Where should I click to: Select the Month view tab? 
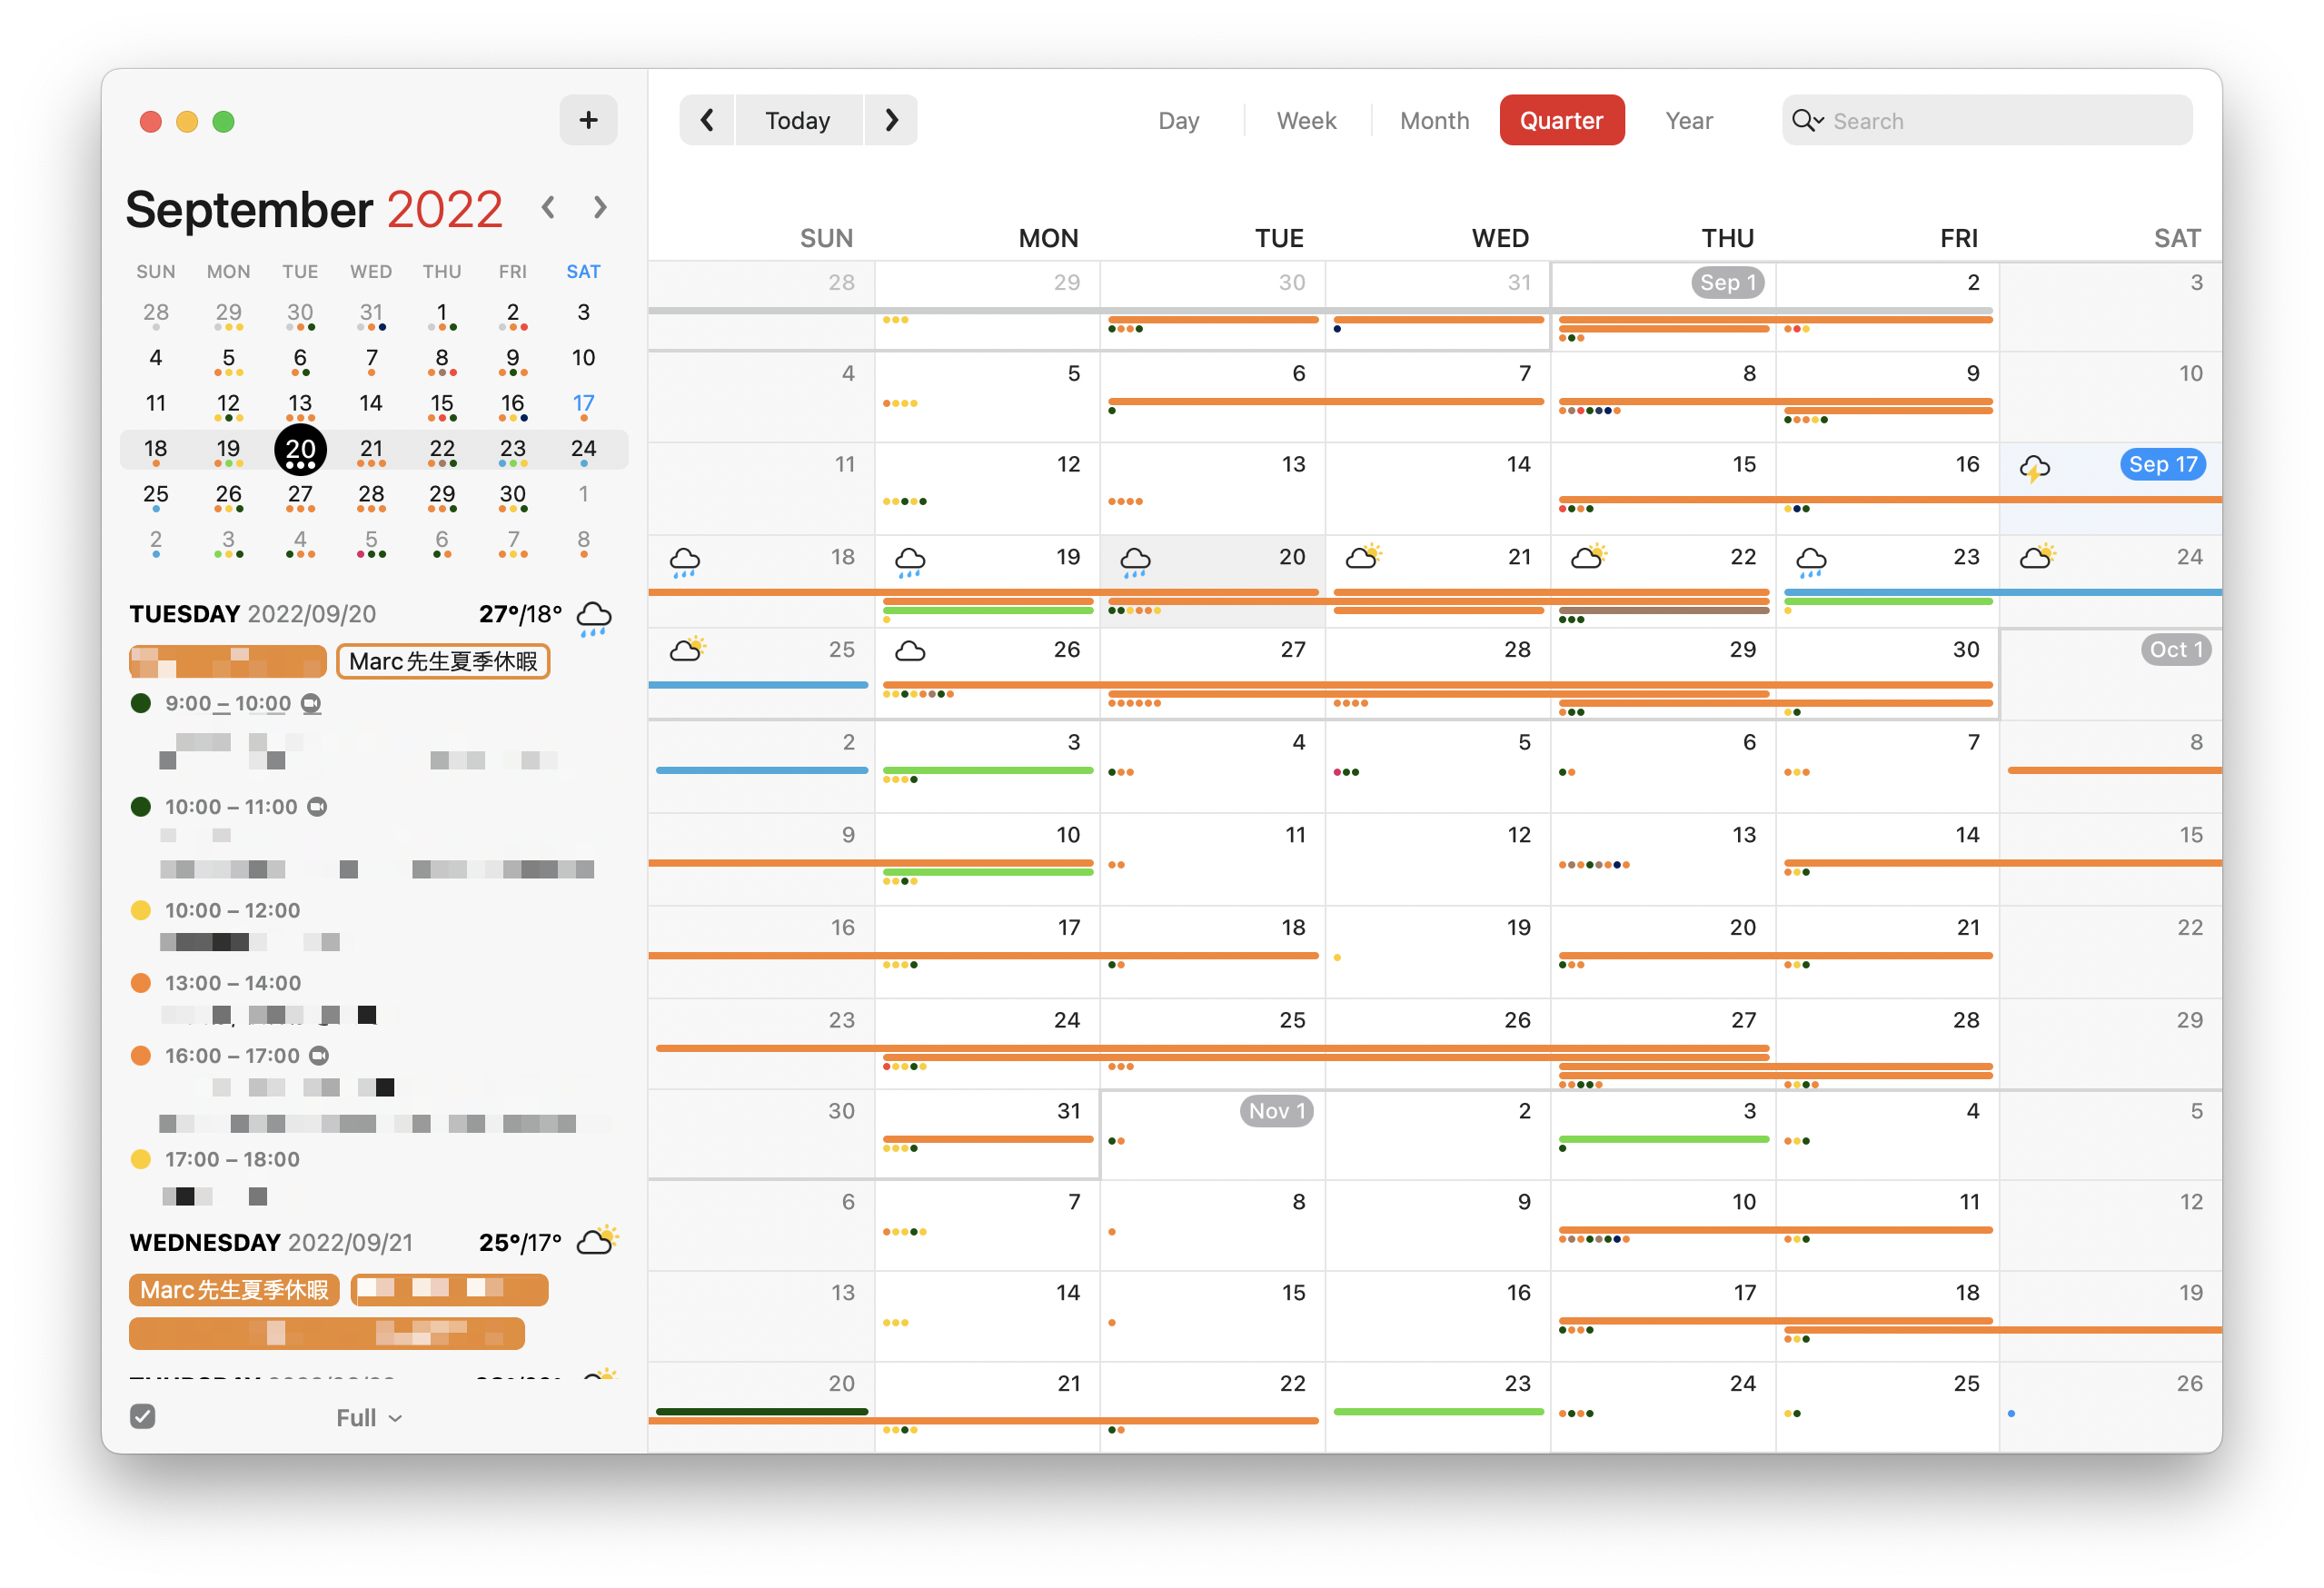[1434, 121]
